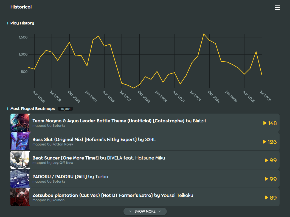This screenshot has width=290, height=217.
Task: Click play icon on PADORU row
Action: [x=266, y=179]
